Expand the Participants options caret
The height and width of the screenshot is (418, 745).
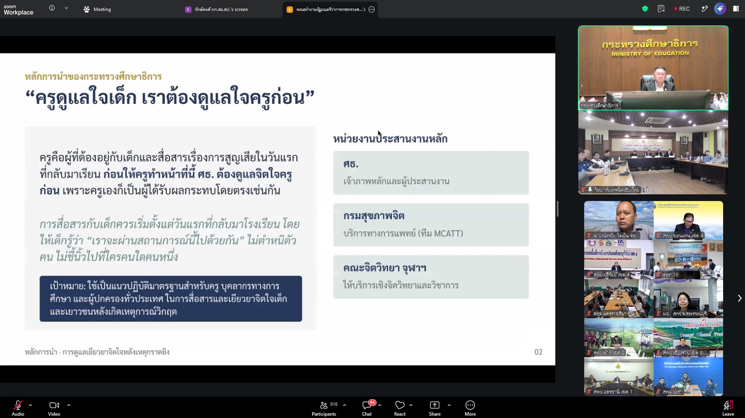[345, 405]
